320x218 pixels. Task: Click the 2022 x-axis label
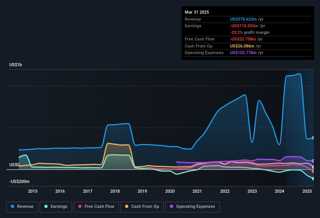pos(225,191)
